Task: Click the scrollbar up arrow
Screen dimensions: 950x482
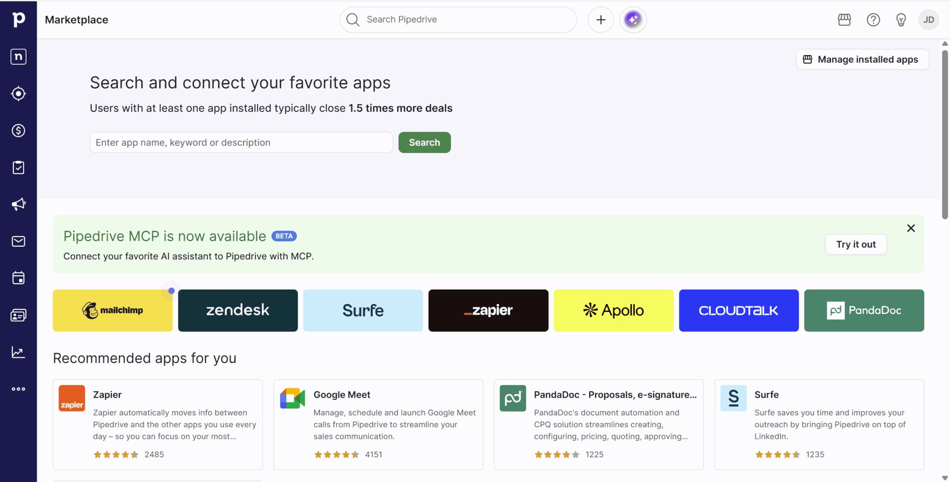Action: (x=945, y=44)
